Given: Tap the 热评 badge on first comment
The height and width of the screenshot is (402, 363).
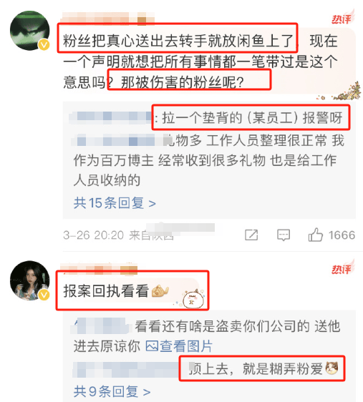Looking at the screenshot, I should tap(343, 18).
